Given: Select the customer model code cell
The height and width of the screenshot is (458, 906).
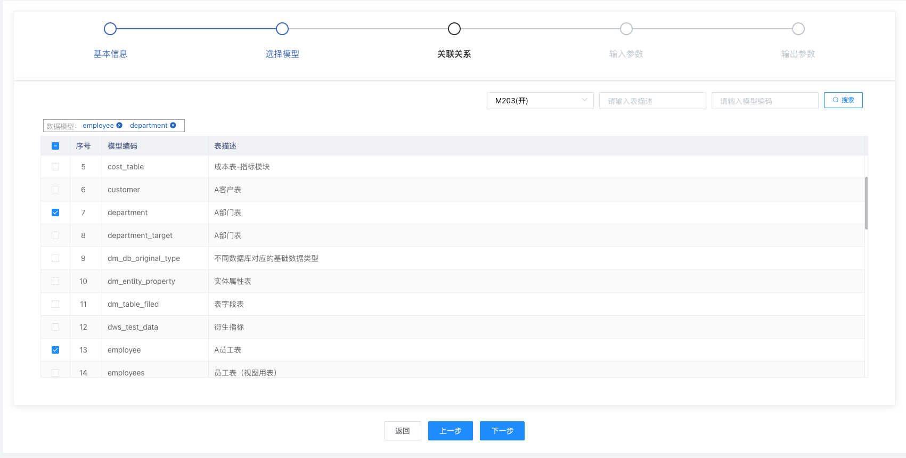Looking at the screenshot, I should click(x=155, y=190).
